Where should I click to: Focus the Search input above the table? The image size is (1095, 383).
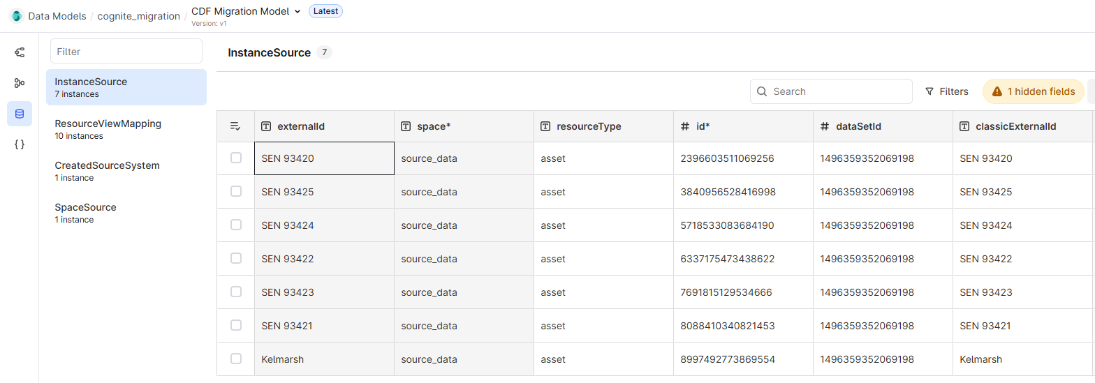pos(831,91)
